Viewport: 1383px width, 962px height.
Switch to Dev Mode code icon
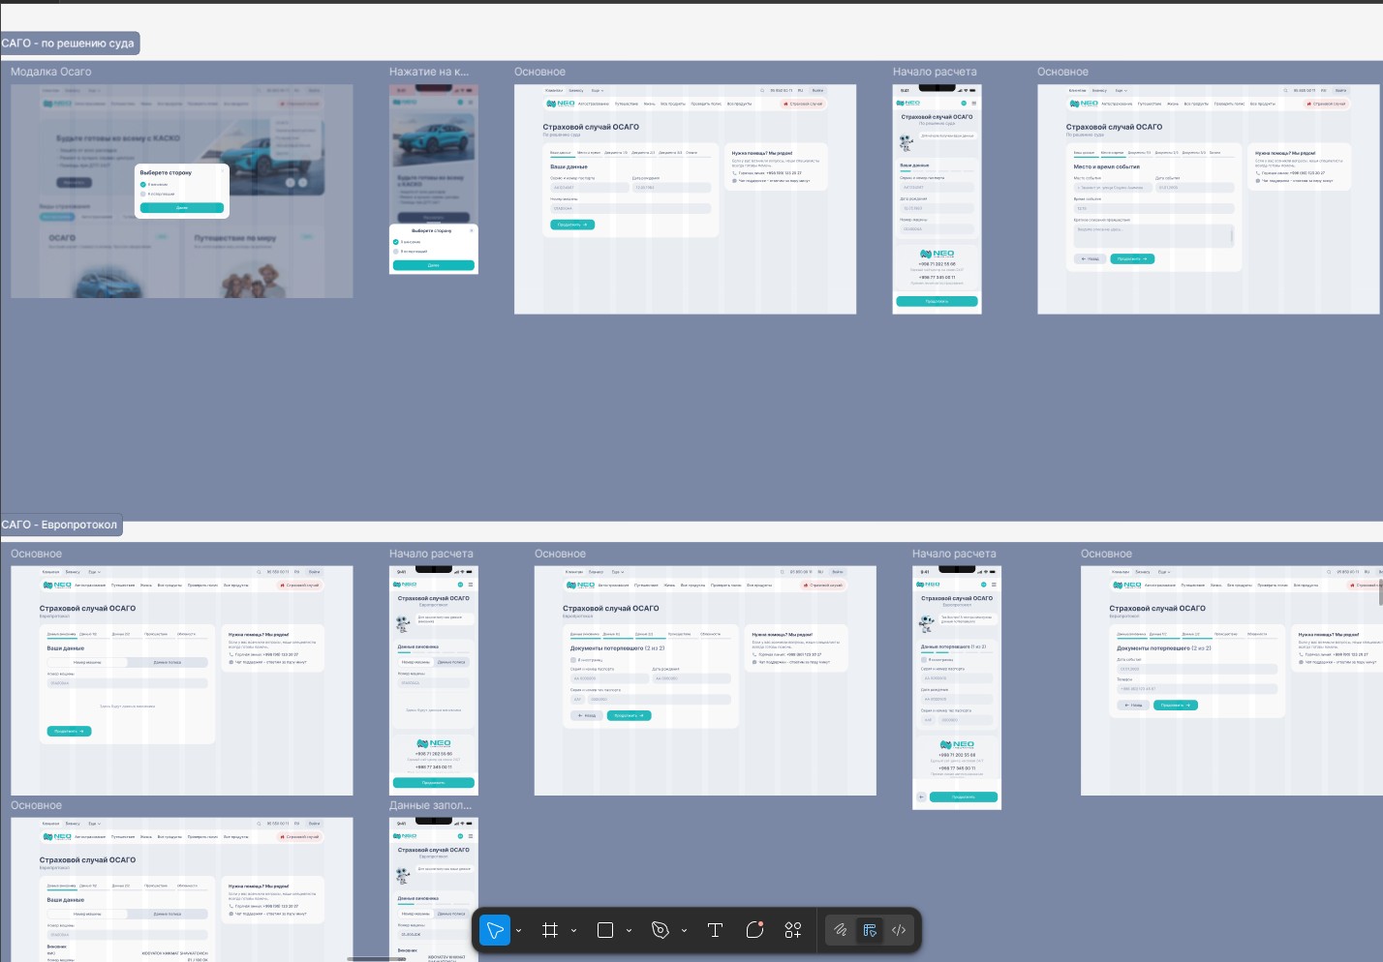pos(899,930)
